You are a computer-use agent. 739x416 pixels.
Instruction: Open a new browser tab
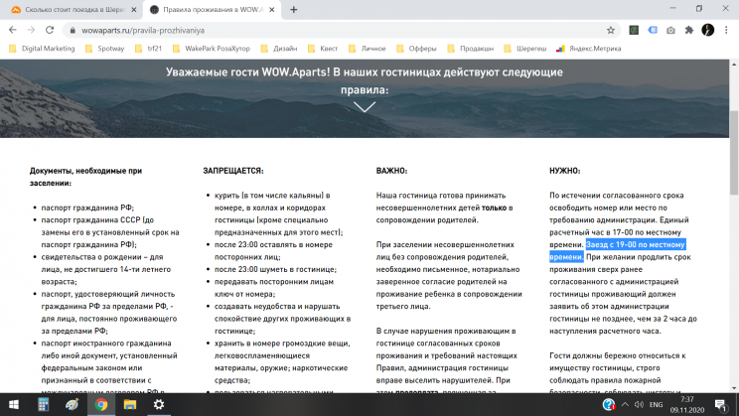pos(294,9)
